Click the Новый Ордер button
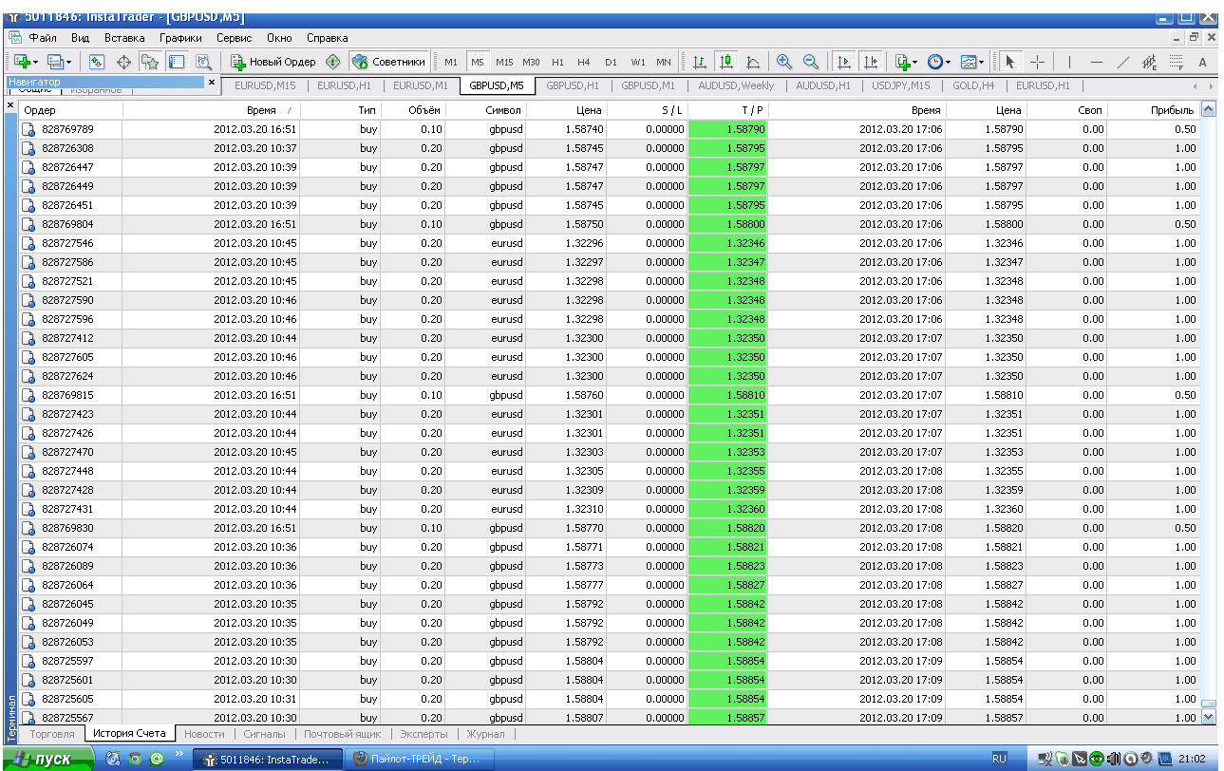Image resolution: width=1224 pixels, height=771 pixels. click(x=273, y=62)
